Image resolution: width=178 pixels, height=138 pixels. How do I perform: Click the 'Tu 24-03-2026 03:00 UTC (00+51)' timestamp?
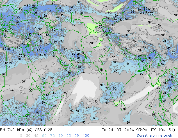[x=138, y=130]
